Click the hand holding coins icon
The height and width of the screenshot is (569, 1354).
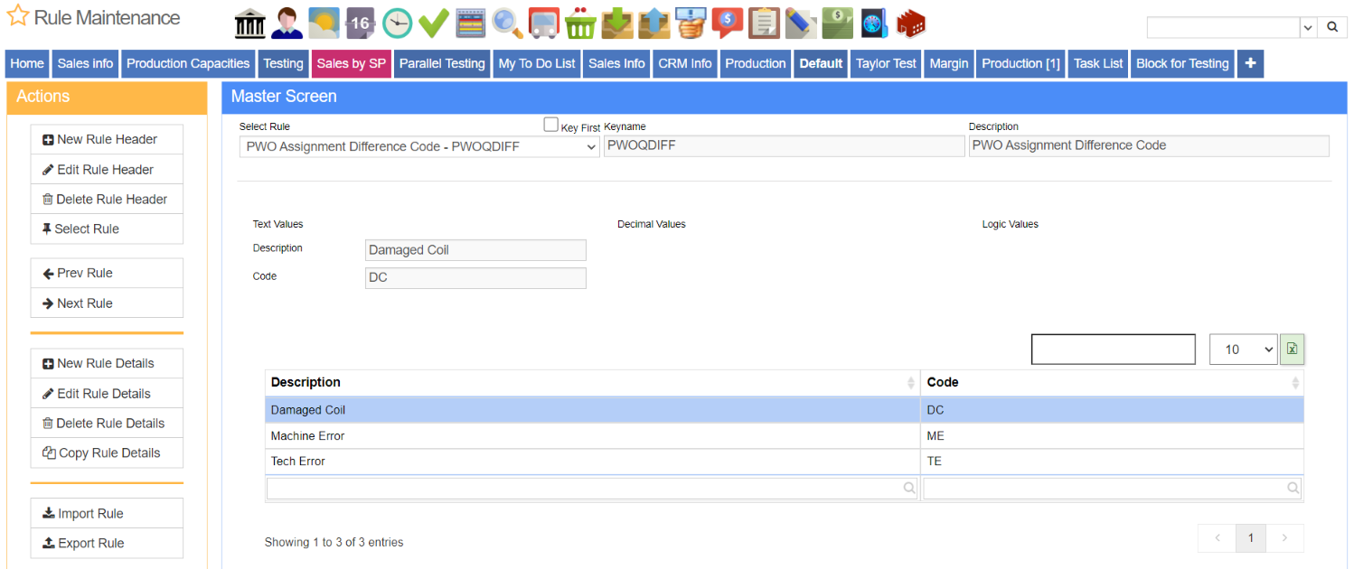pos(691,23)
